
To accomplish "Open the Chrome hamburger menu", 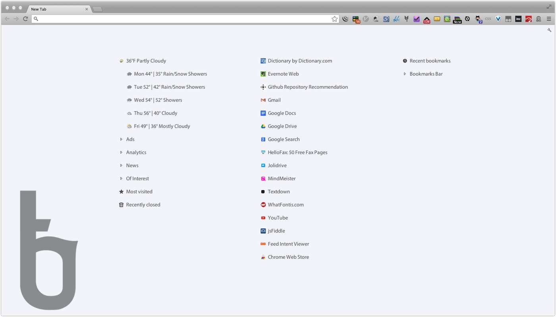I will (x=549, y=19).
